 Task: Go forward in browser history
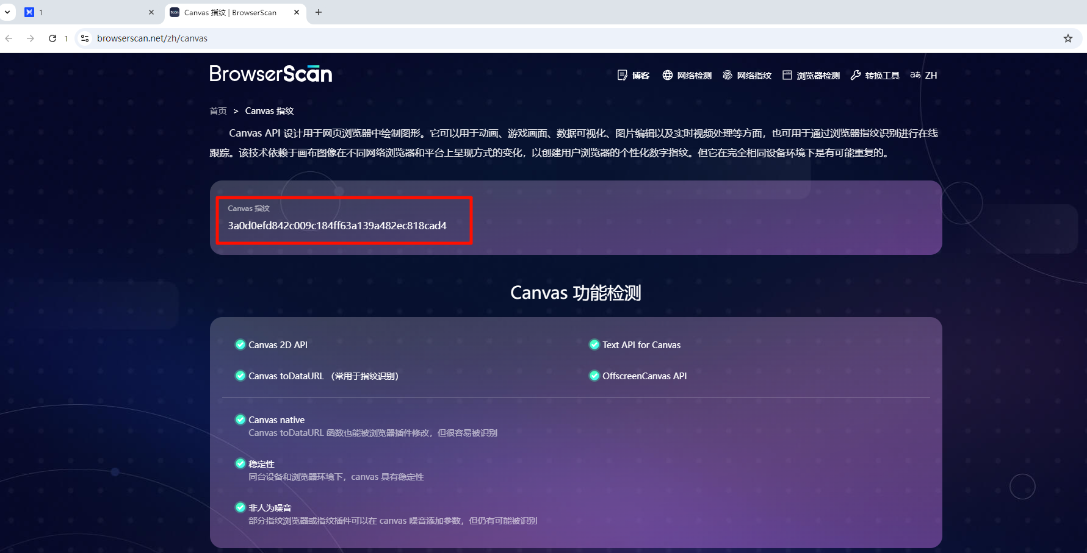point(31,38)
